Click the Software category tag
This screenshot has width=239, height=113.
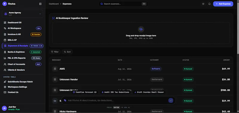pyautogui.click(x=156, y=69)
